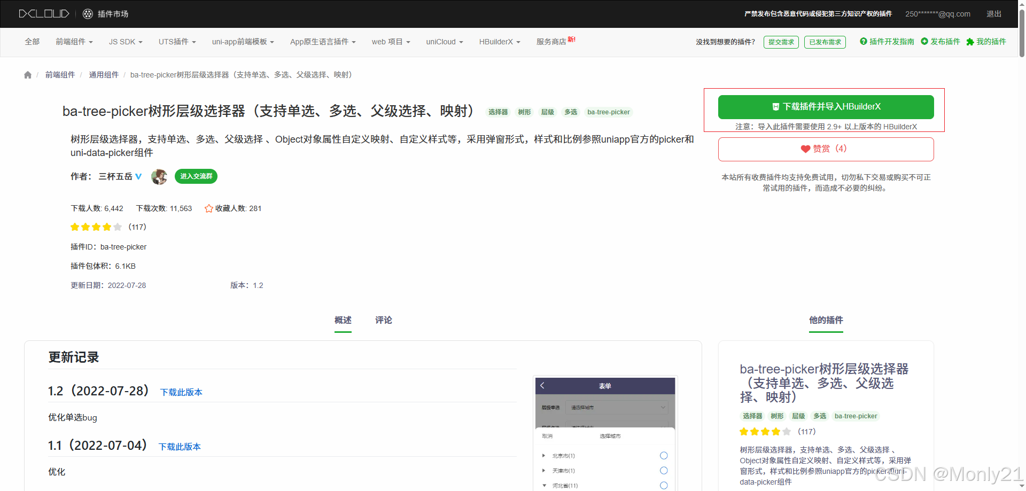Switch to the 评论 tab

click(x=384, y=320)
